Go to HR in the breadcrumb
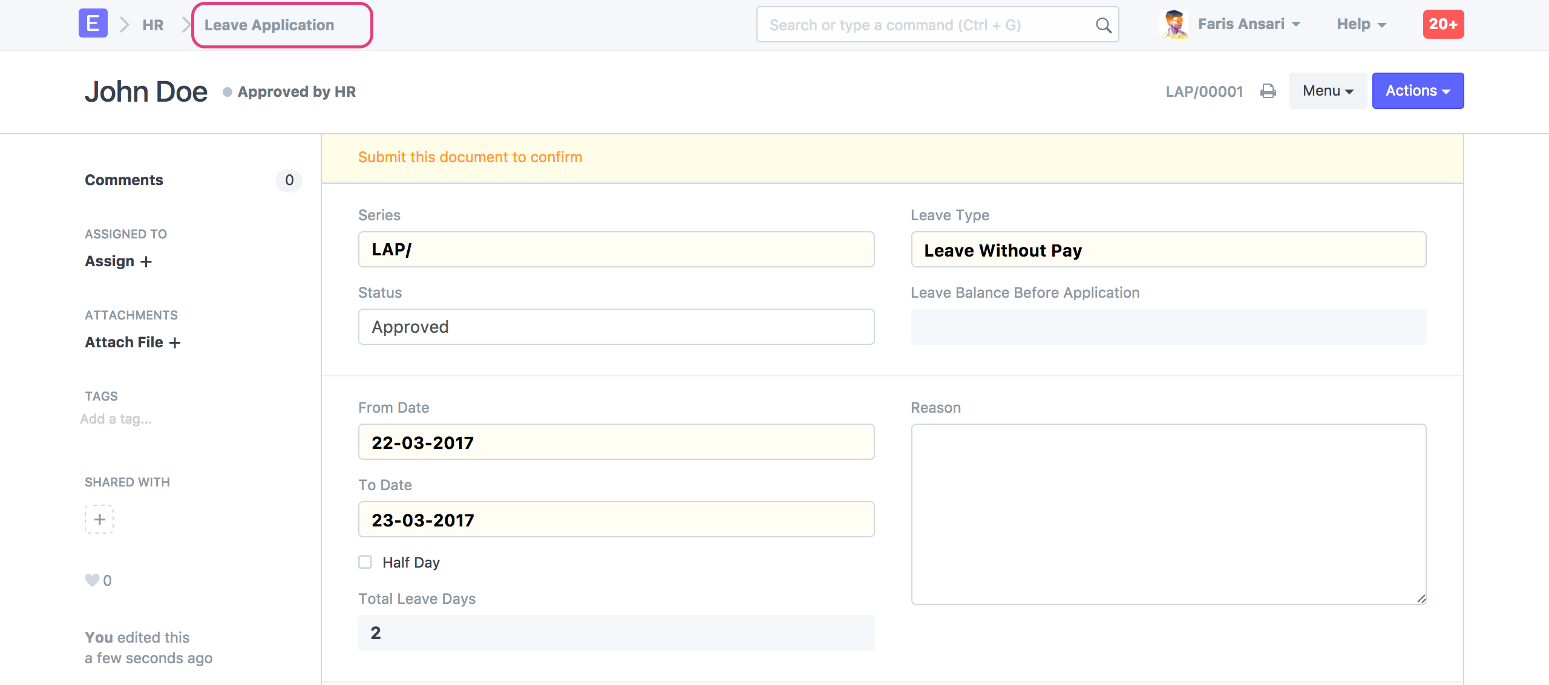Image resolution: width=1549 pixels, height=685 pixels. [153, 25]
